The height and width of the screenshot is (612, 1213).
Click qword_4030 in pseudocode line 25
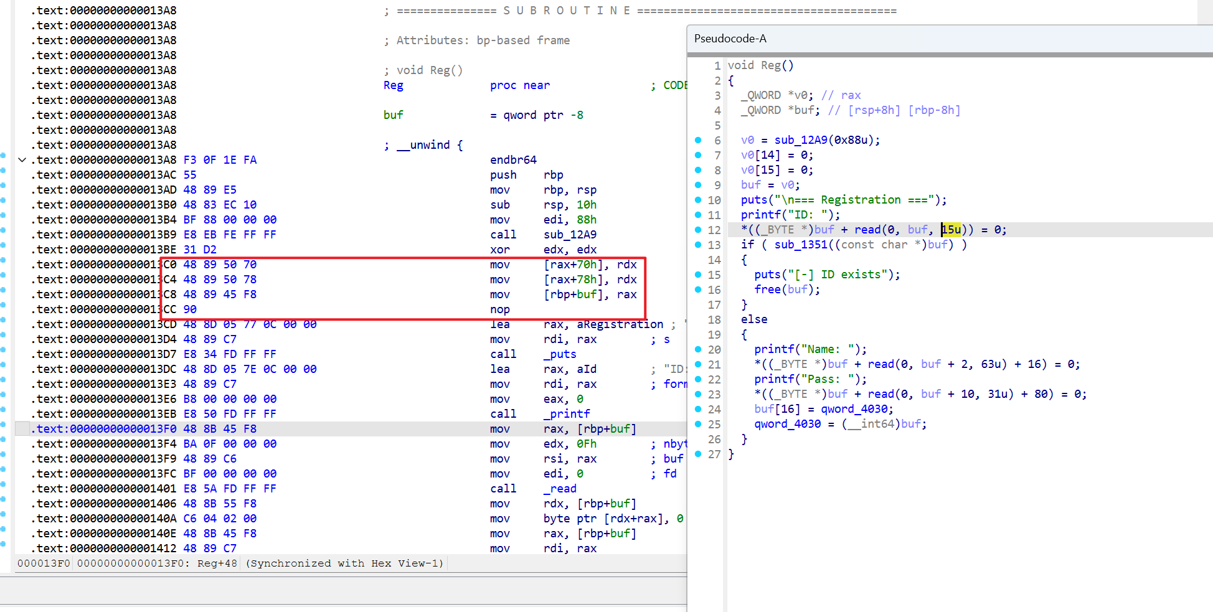(787, 424)
